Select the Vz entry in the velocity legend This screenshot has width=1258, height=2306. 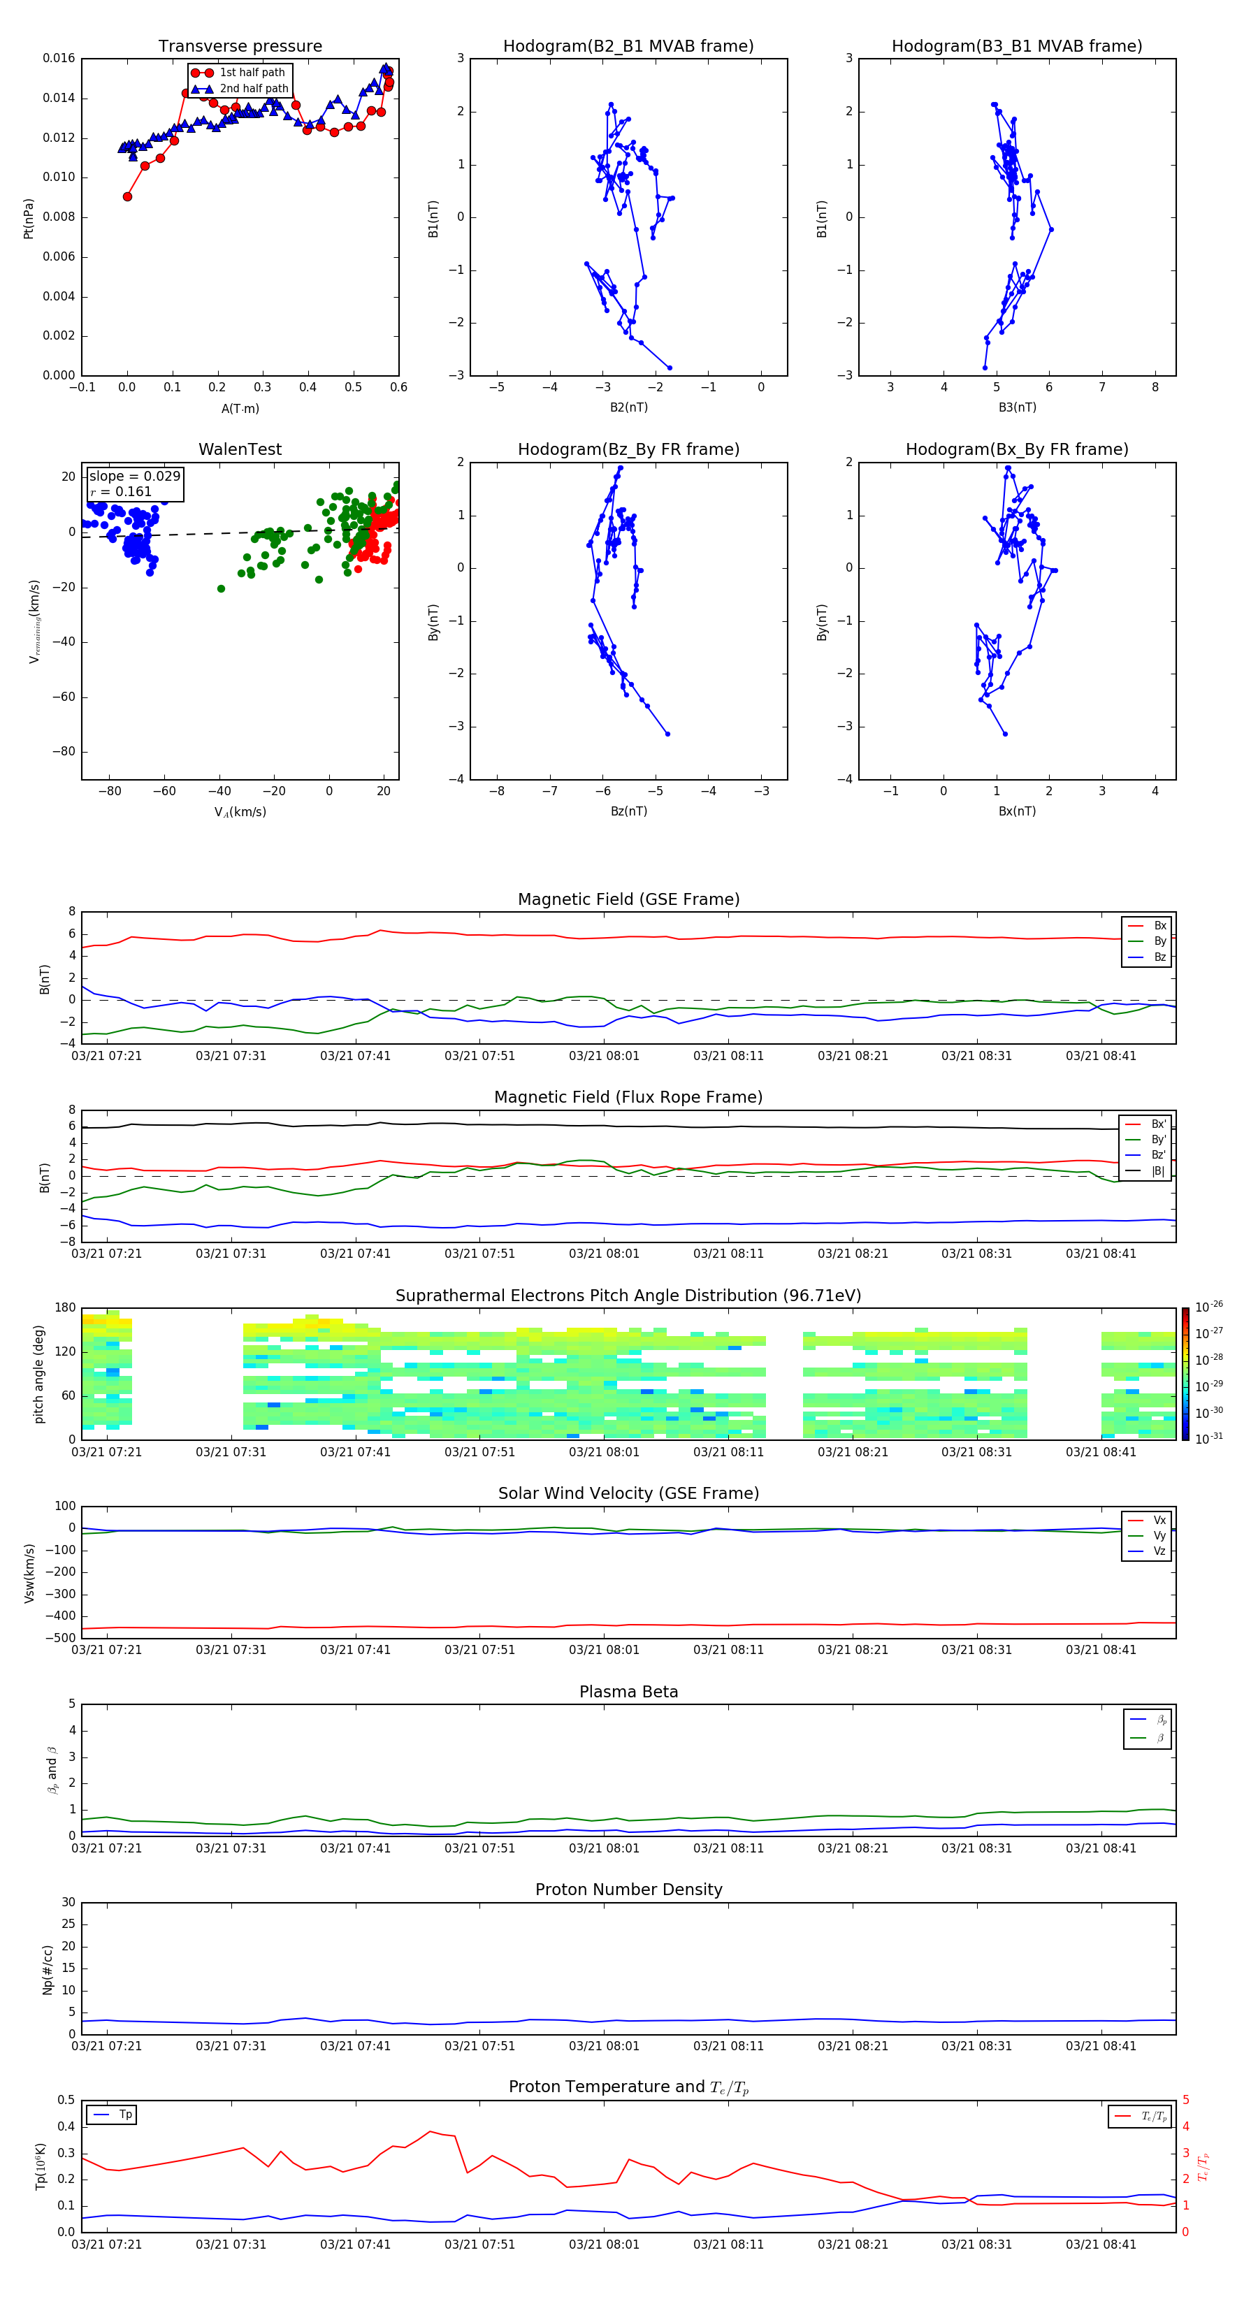1147,1551
